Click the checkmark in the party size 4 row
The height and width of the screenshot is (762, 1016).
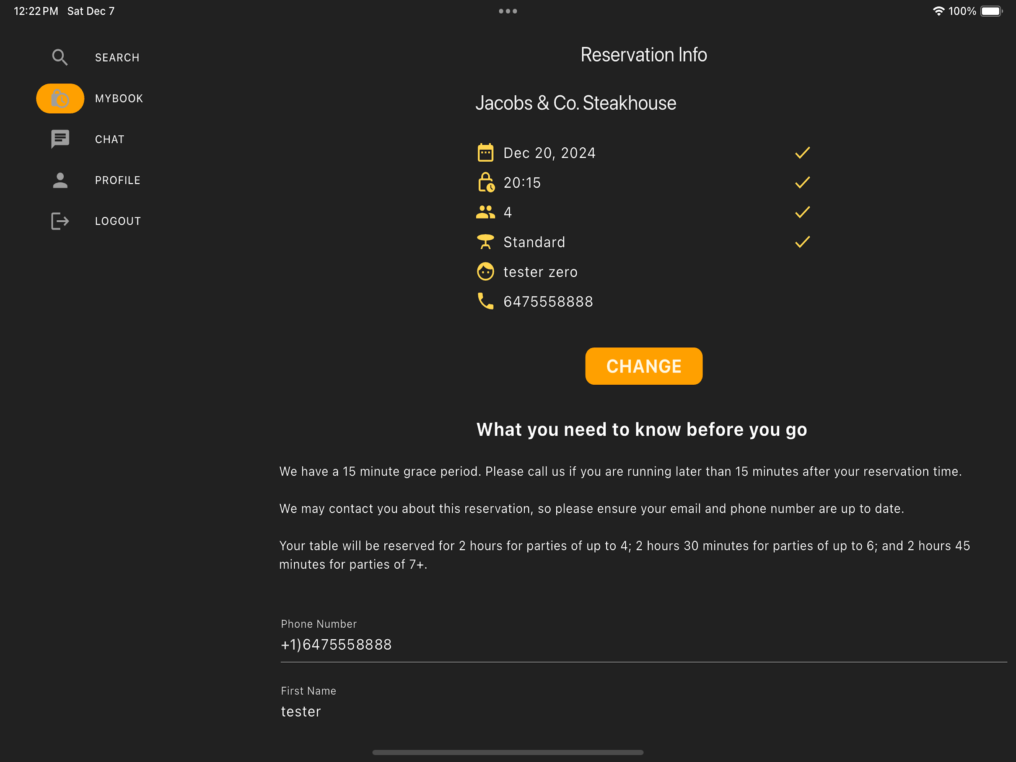802,212
